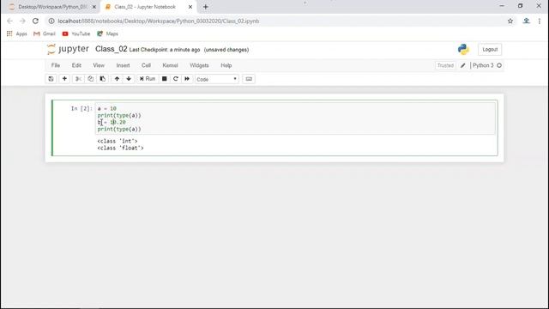The image size is (549, 309).
Task: Insert a cell below with plus icon
Action: (x=64, y=79)
